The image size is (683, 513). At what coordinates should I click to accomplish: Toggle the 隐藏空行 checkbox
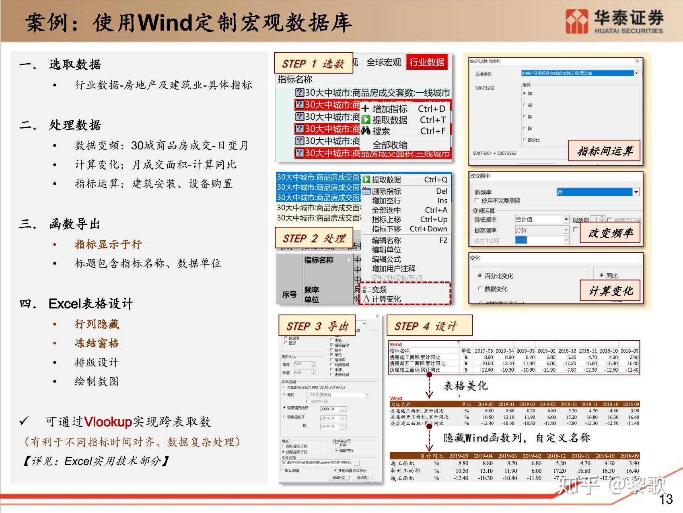click(336, 451)
